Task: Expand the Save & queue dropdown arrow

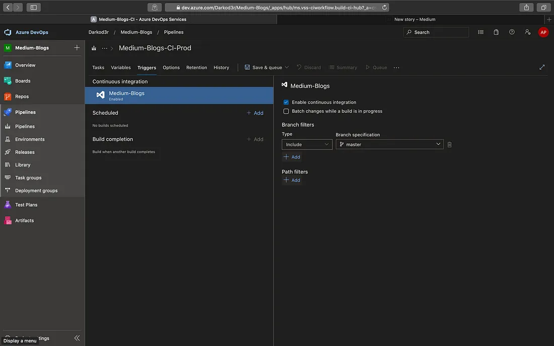Action: [287, 67]
